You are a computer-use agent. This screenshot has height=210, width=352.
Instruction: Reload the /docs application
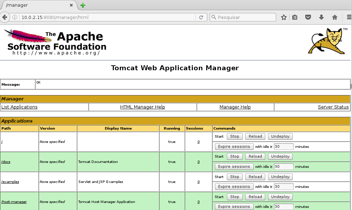coord(255,156)
